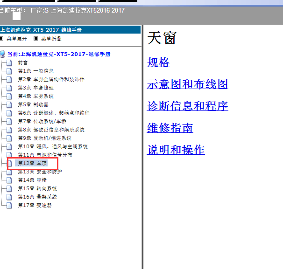Click the computer icon beside 当前:上海凯迪拉克-XT5-2017
This screenshot has height=269, width=283.
2,54
